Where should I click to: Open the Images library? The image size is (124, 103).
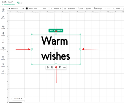tap(3, 34)
